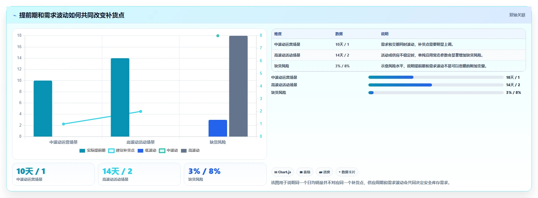538x198 pixels.
Task: Select the 缺货风险 table row name
Action: (282, 66)
